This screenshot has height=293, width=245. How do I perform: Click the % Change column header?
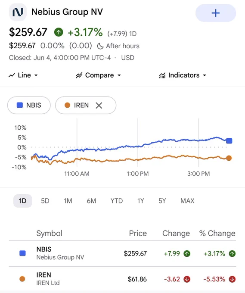tap(217, 234)
